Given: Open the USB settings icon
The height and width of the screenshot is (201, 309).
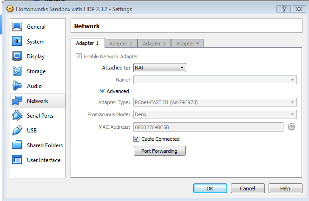Looking at the screenshot, I should click(x=17, y=131).
